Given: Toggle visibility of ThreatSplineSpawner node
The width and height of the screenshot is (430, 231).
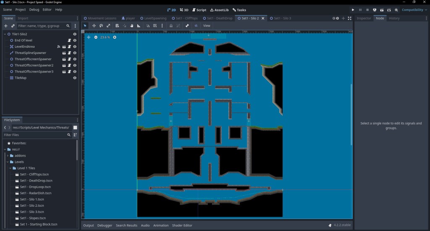Looking at the screenshot, I should pos(75,53).
